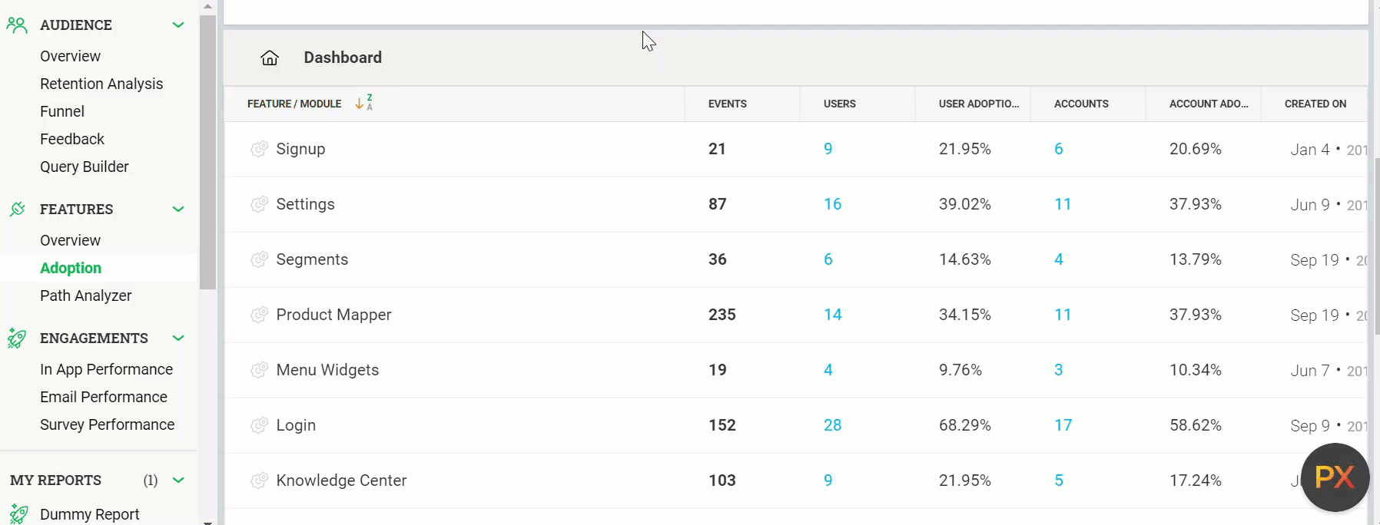Click the Login accounts count 17
1380x525 pixels.
(x=1063, y=425)
